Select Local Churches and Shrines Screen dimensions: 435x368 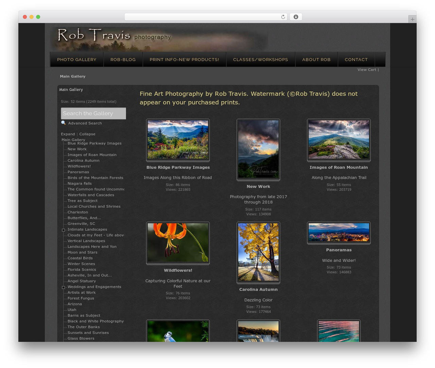pyautogui.click(x=94, y=206)
